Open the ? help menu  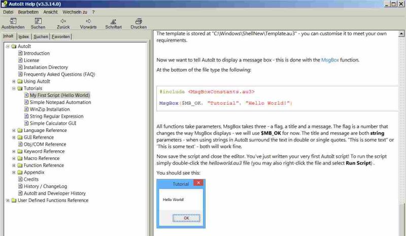click(93, 12)
